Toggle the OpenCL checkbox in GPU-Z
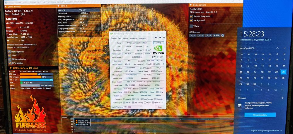 coord(124,99)
